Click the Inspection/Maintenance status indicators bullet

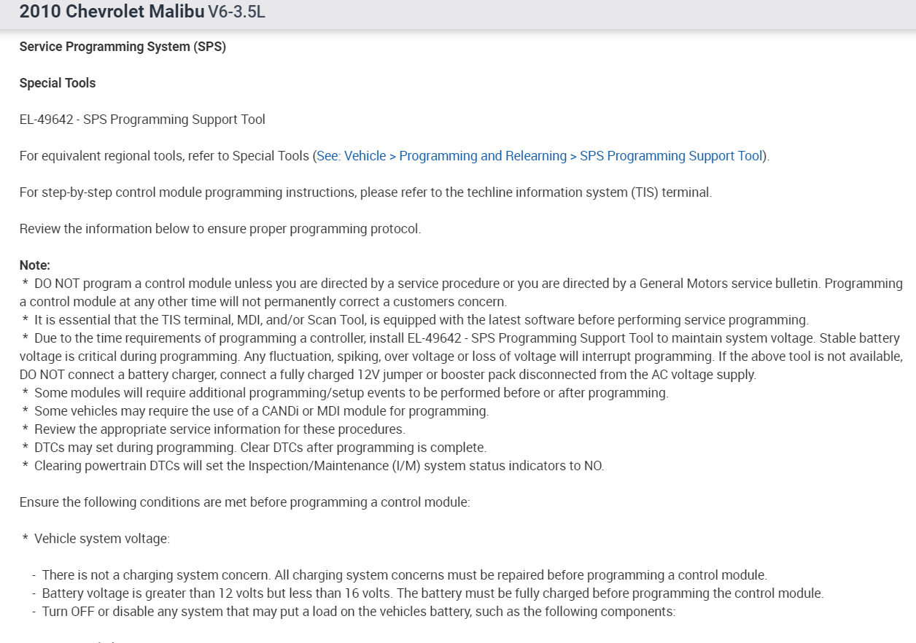click(319, 466)
